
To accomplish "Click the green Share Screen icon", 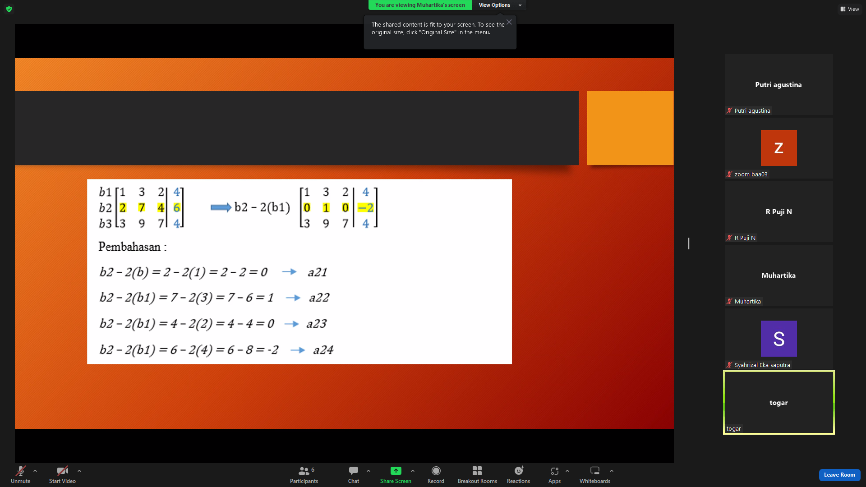I will pos(396,471).
